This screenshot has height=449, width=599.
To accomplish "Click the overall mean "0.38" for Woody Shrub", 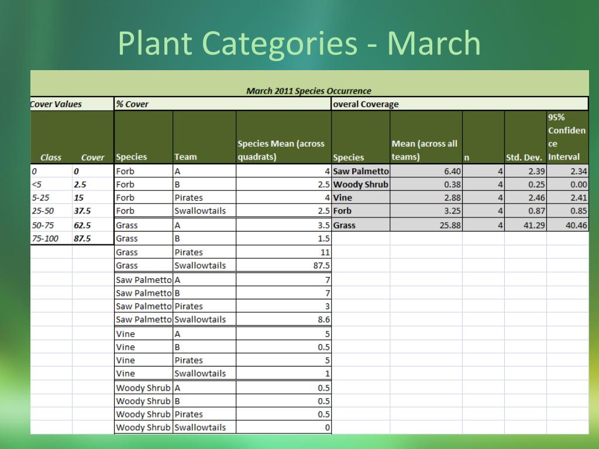I will 452,184.
